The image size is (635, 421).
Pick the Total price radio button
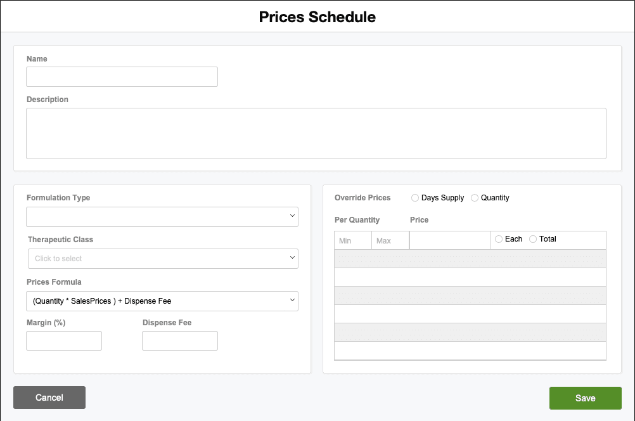[533, 239]
